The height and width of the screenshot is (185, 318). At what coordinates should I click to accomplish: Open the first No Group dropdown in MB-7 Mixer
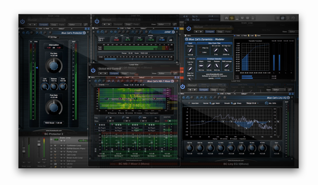click(x=102, y=156)
